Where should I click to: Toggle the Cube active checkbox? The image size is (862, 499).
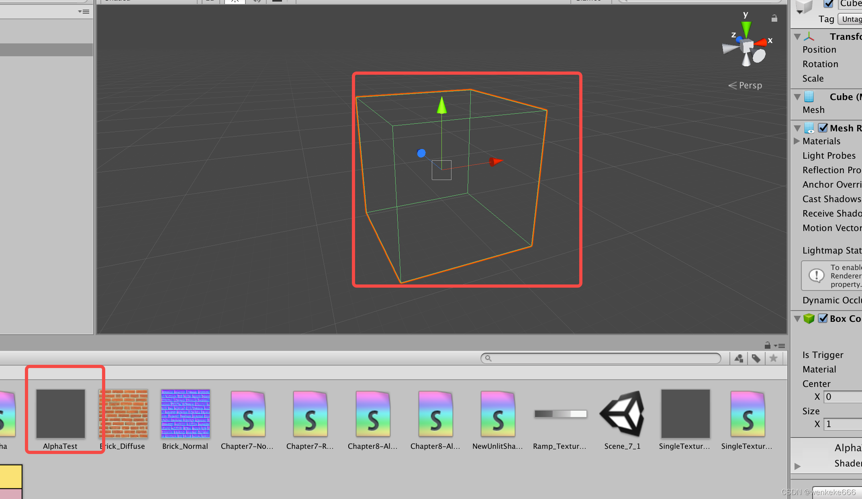pos(828,4)
